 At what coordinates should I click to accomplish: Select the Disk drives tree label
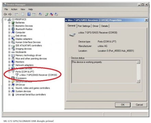click(21, 36)
